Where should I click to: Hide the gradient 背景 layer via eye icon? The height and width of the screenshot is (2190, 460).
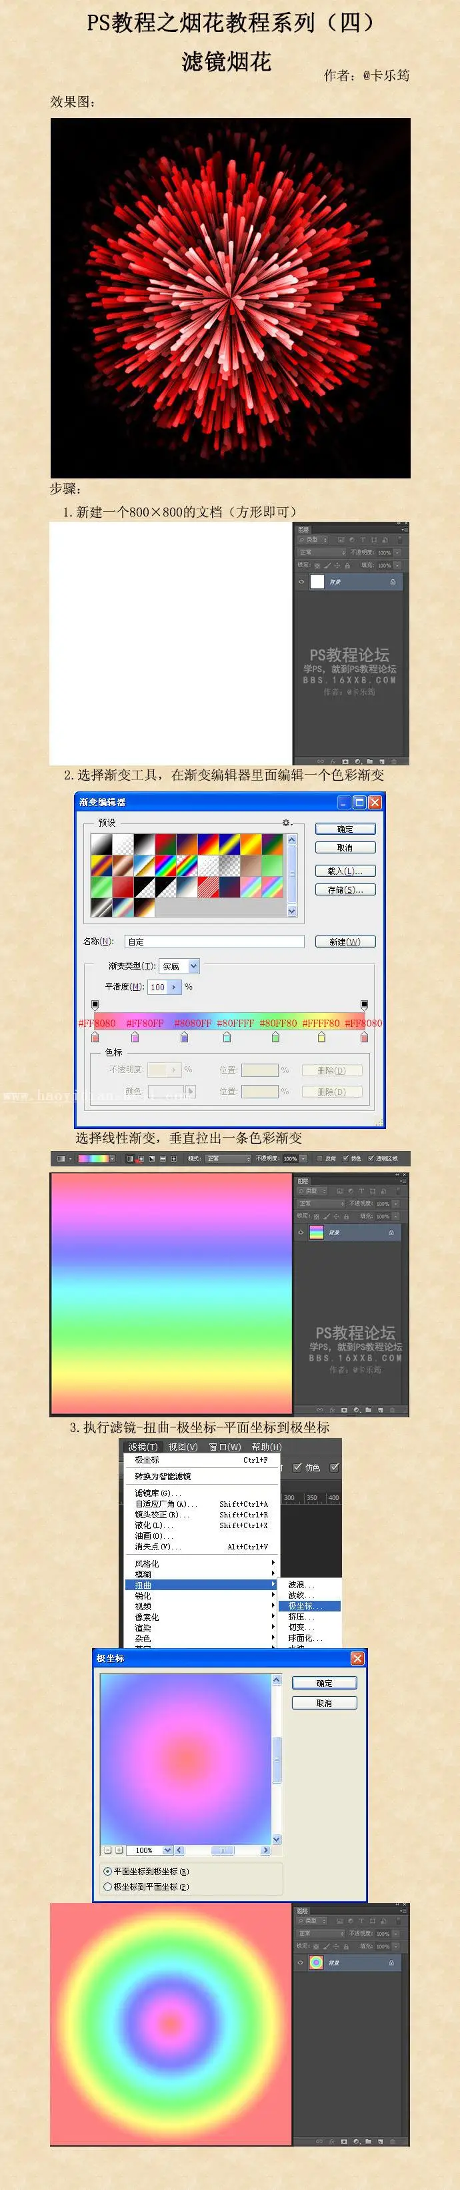click(x=301, y=1232)
